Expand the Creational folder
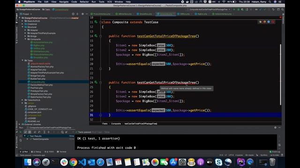Screen dimensions: 300x168 pos(22,24)
